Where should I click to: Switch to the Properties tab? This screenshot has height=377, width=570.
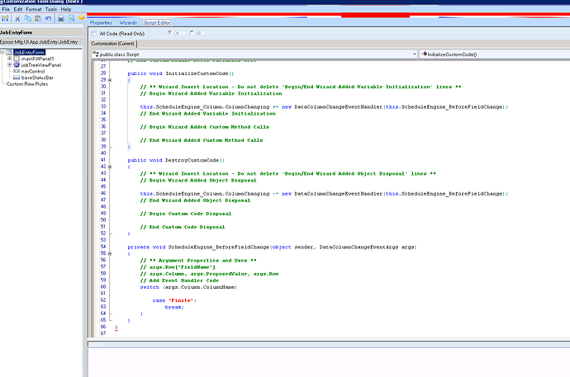101,22
